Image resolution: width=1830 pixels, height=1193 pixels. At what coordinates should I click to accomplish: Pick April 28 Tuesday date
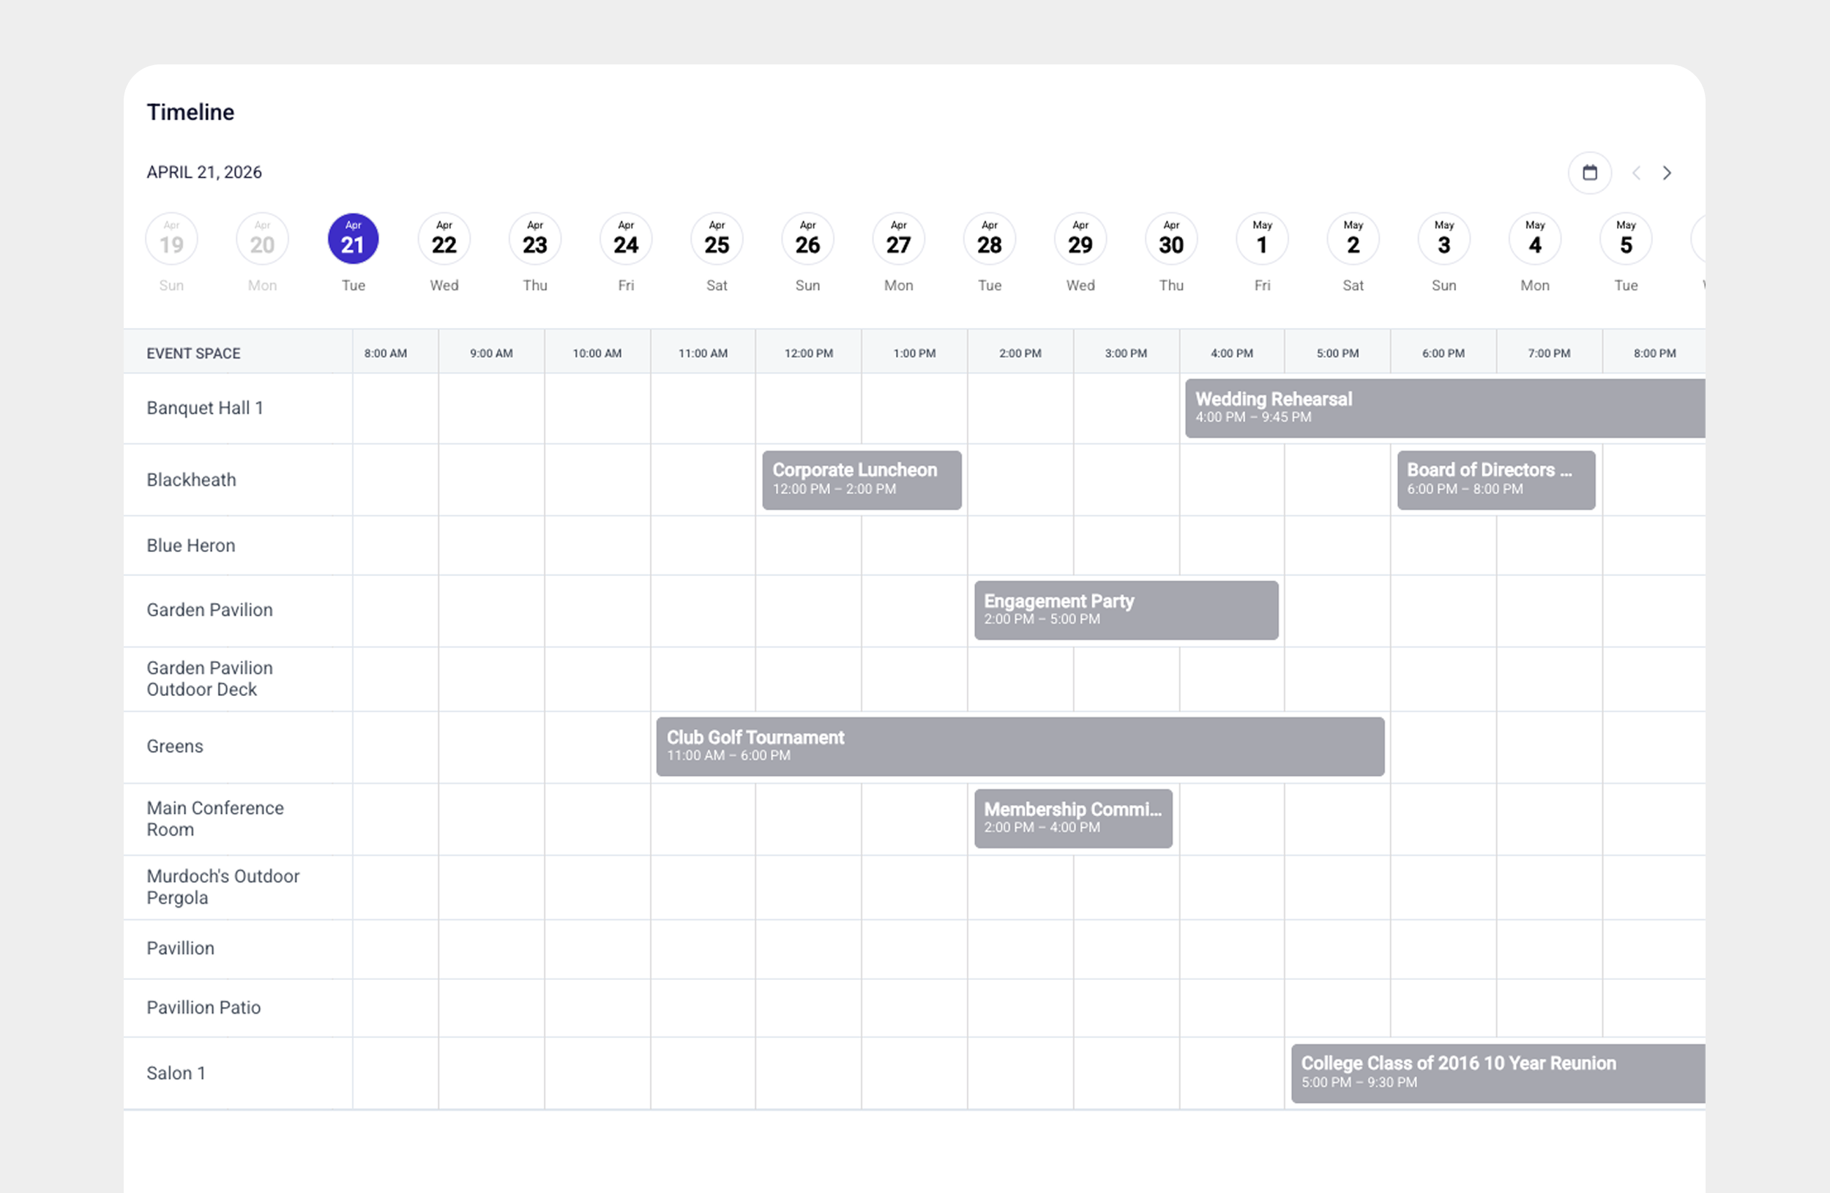[x=989, y=239]
